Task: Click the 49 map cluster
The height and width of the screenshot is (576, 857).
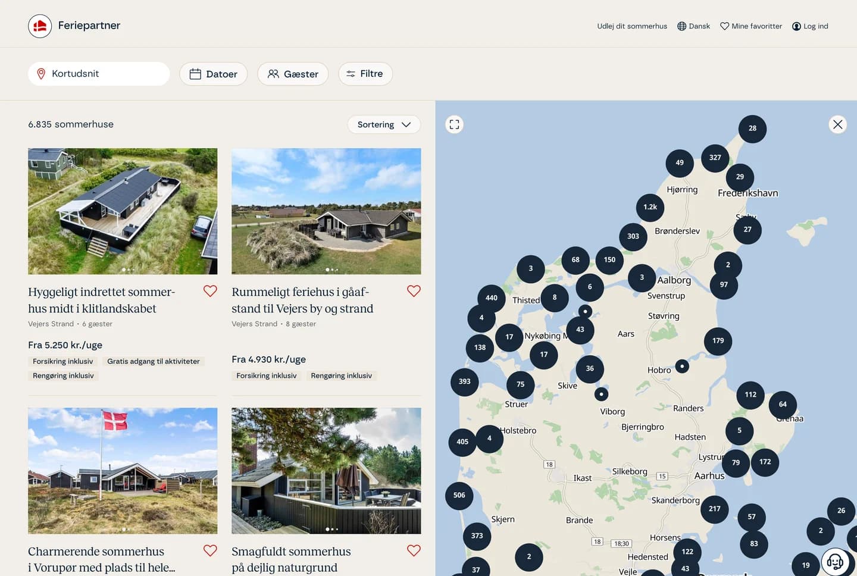Action: pos(680,163)
